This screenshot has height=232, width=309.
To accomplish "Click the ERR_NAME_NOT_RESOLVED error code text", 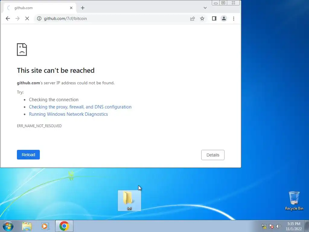I will (x=39, y=126).
